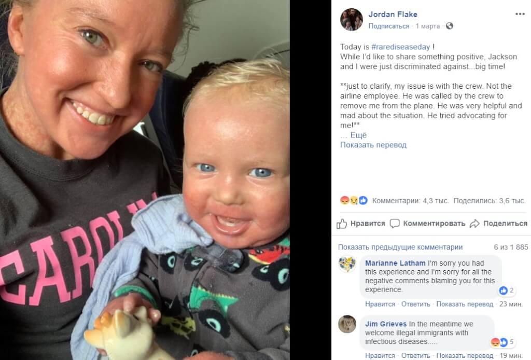Open the three-dot post options menu
The image size is (531, 360).
520,14
